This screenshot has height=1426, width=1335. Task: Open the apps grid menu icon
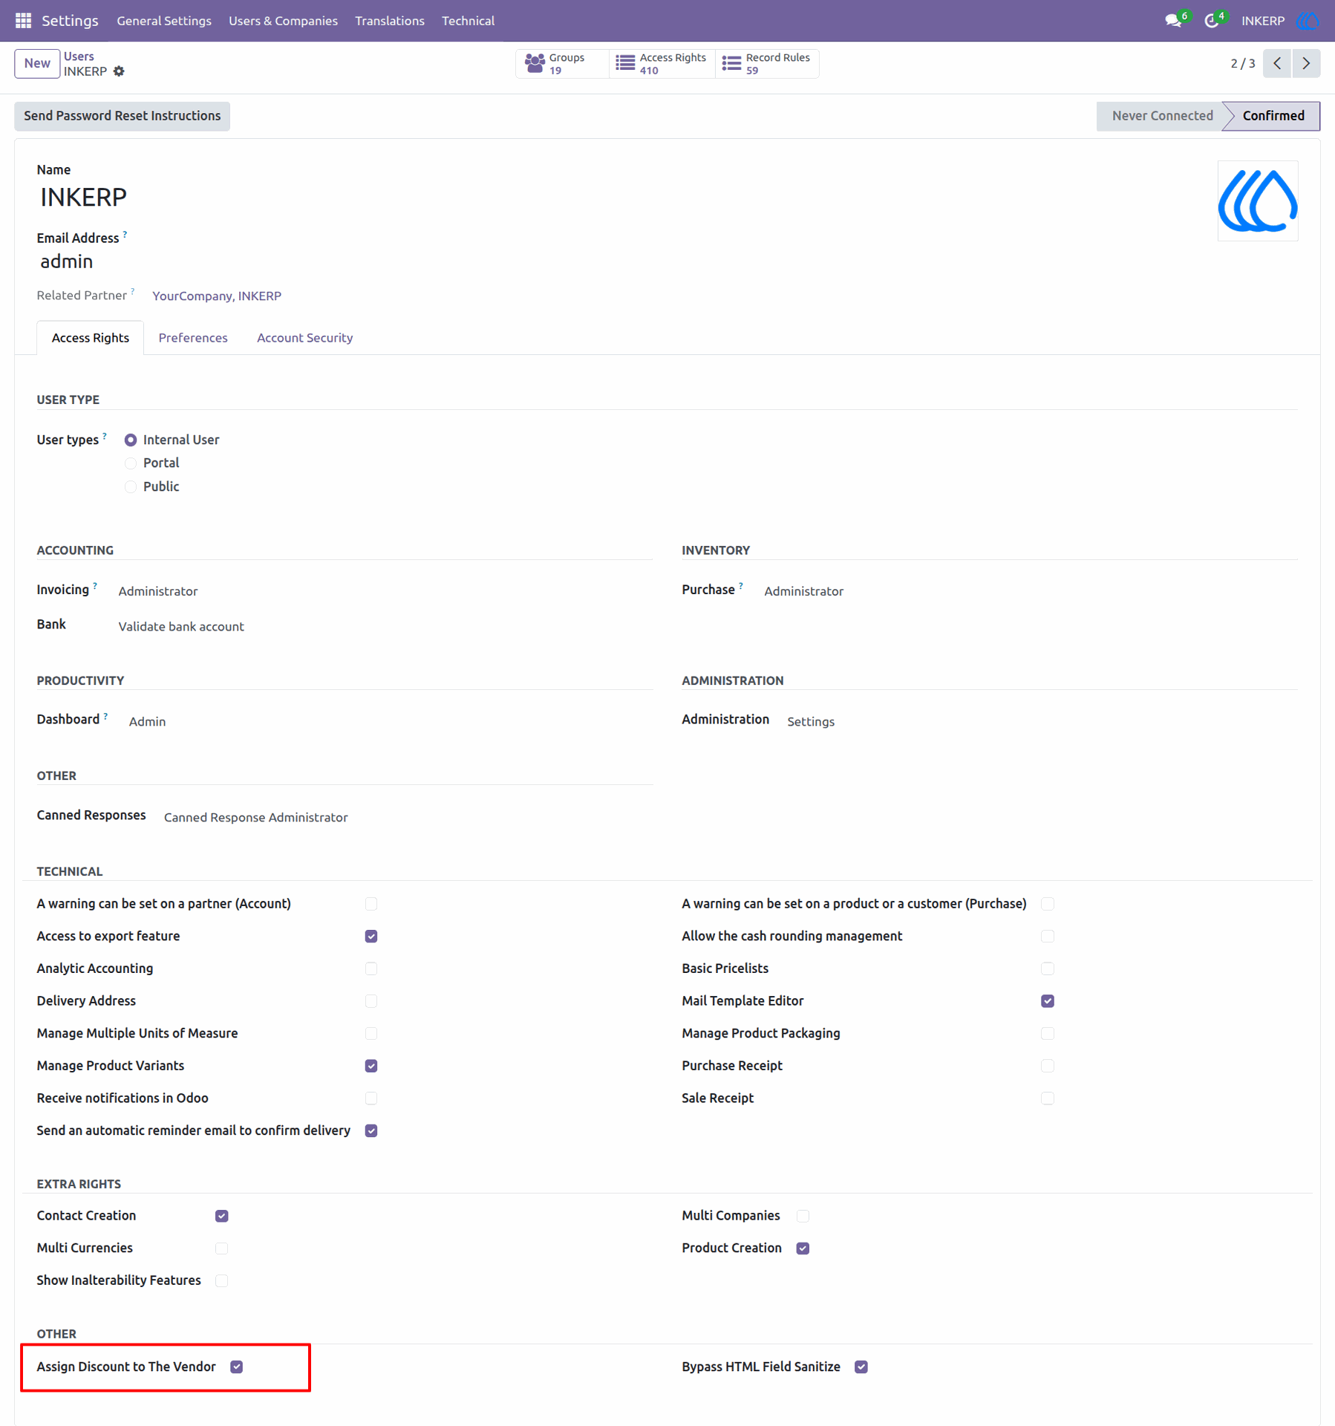pyautogui.click(x=23, y=21)
